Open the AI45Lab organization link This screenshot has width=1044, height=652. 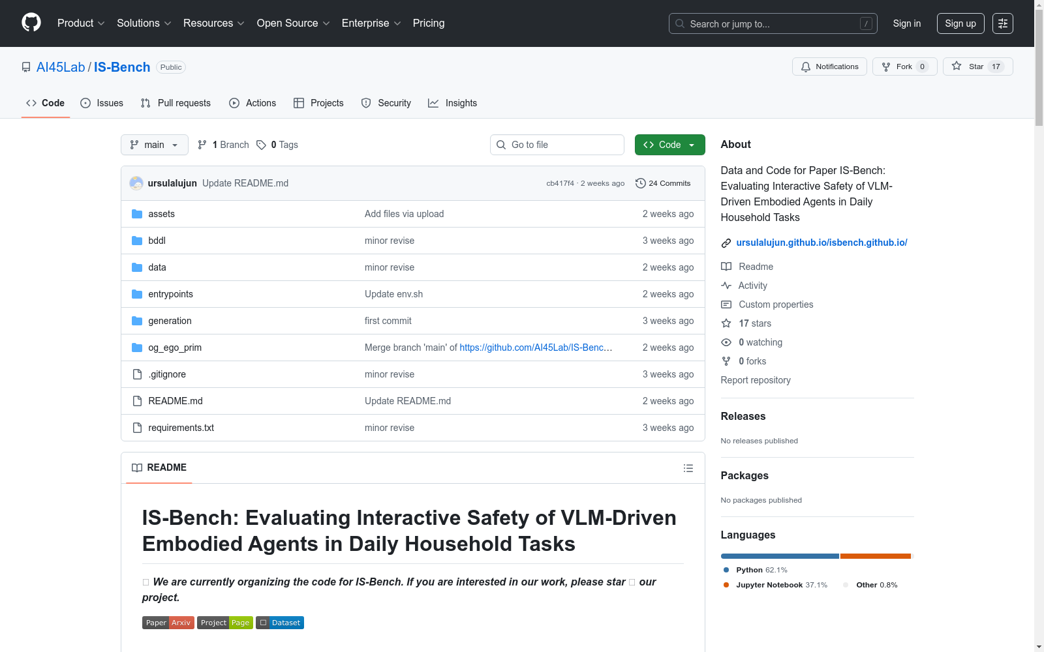[x=61, y=67]
